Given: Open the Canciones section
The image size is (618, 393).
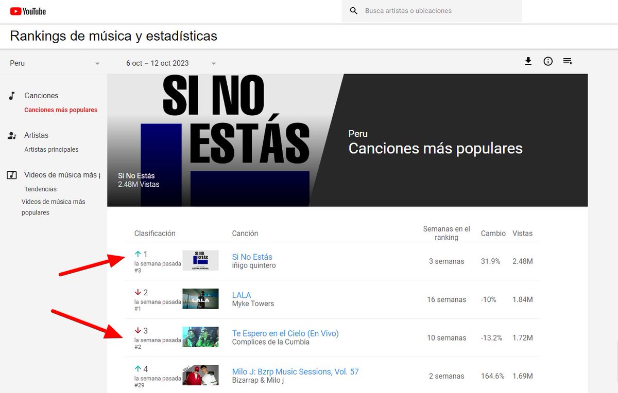Looking at the screenshot, I should click(41, 96).
